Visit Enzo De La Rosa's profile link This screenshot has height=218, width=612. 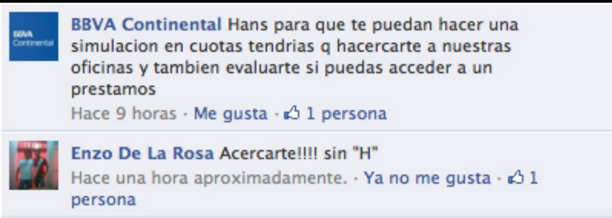[x=143, y=154]
